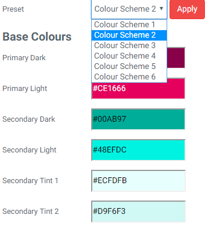
Task: Open the Secondary Light #48EFDC colour field
Action: point(138,150)
